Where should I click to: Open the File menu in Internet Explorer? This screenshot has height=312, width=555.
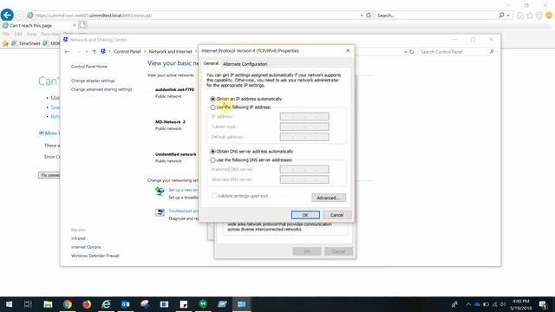[6, 34]
